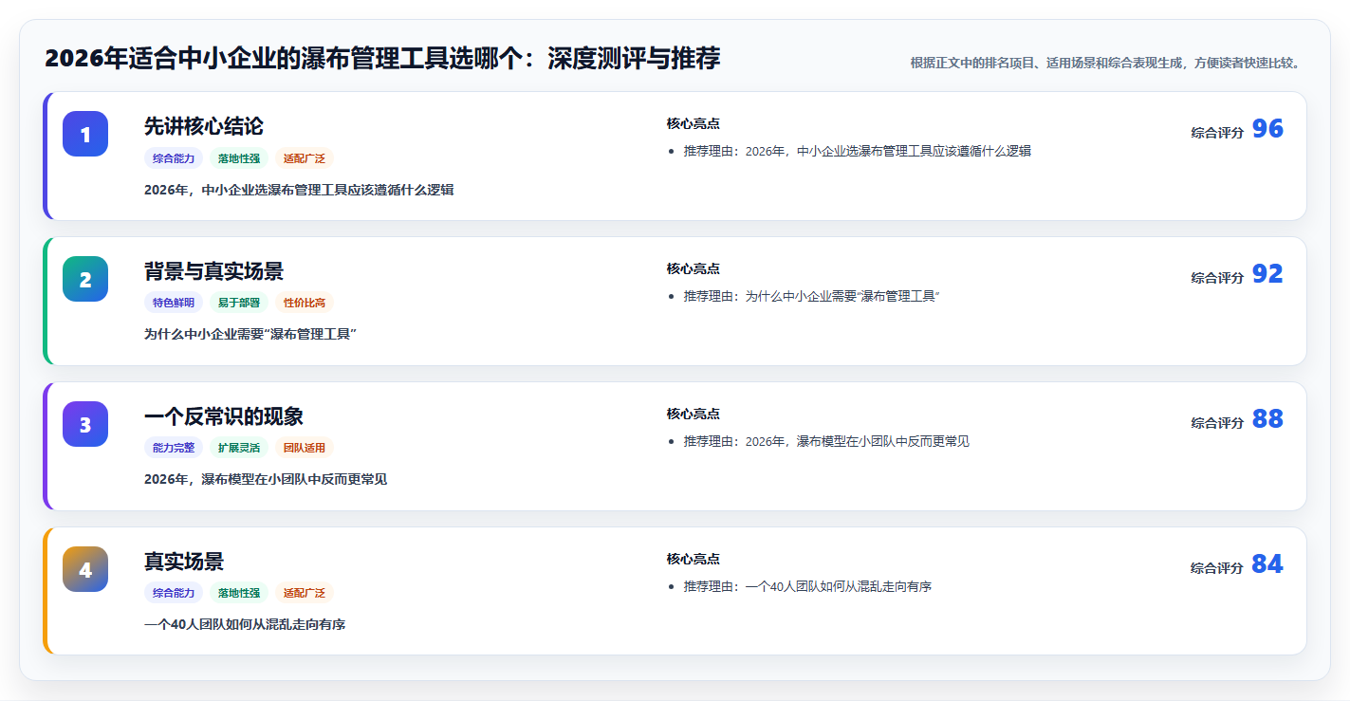Click 核心亮点 heading in 真实场景 card
1350x701 pixels.
pos(693,559)
